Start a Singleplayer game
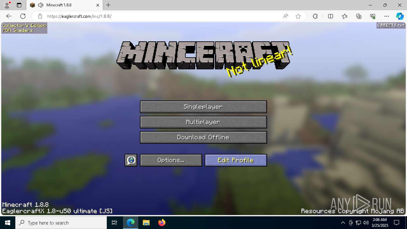Viewport: 407px width, 229px height. (203, 107)
